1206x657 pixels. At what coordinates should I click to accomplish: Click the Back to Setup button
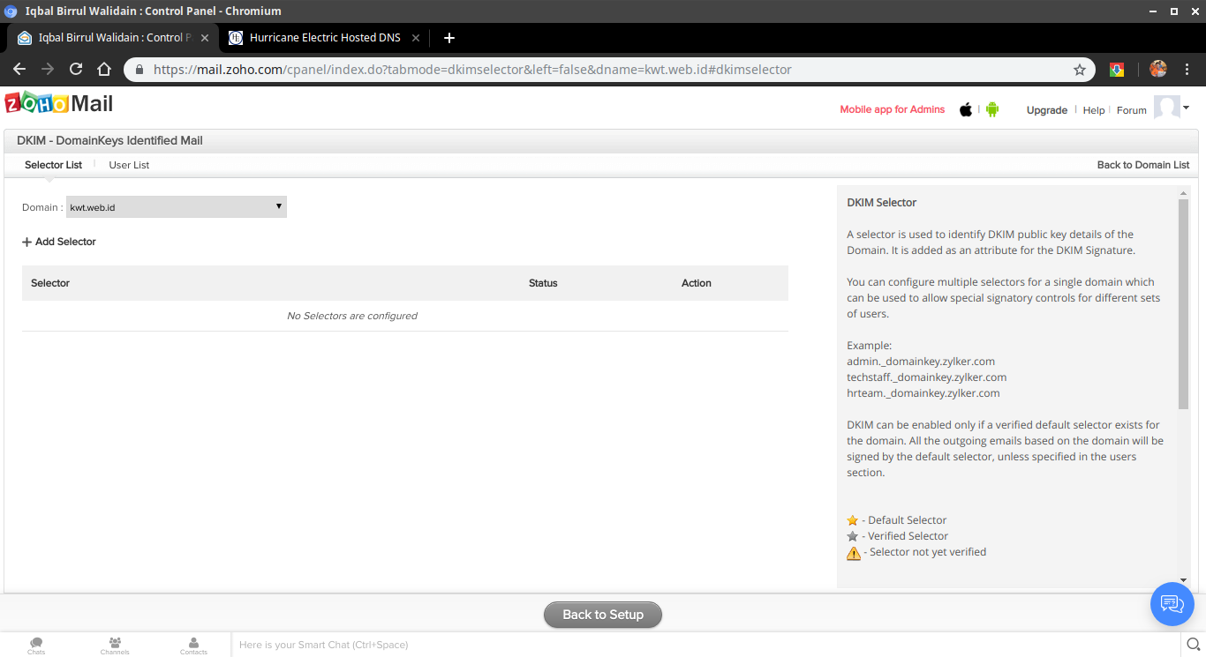pyautogui.click(x=602, y=615)
